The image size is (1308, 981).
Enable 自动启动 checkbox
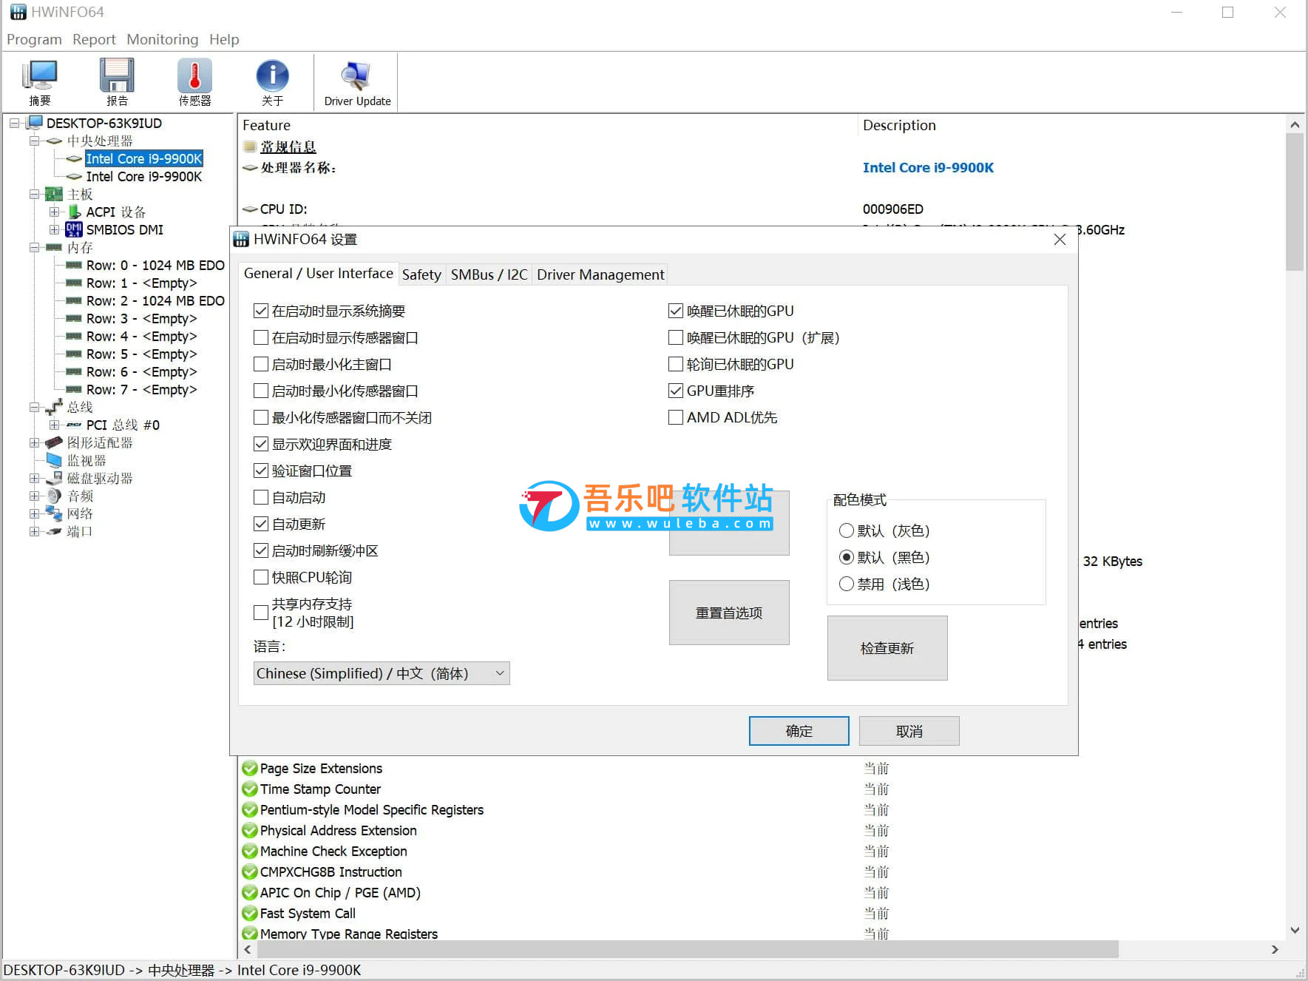tap(260, 497)
